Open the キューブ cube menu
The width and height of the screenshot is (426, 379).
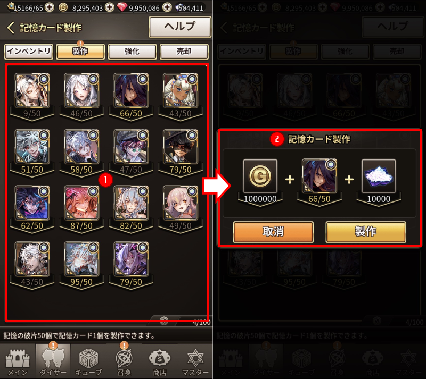point(88,362)
